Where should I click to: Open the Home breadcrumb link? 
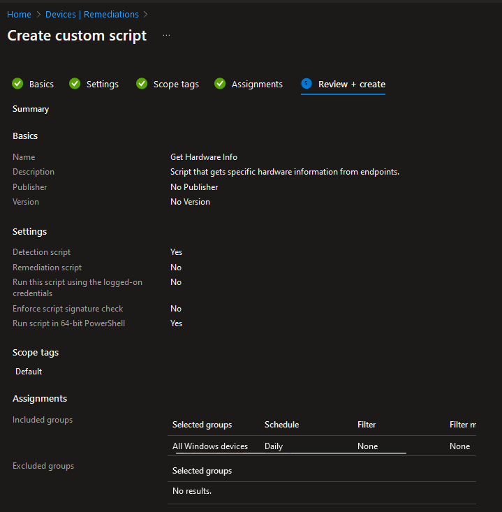19,15
